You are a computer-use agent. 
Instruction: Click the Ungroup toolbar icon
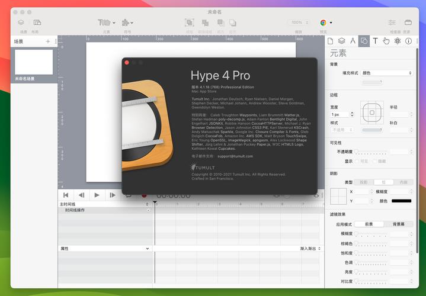[205, 22]
